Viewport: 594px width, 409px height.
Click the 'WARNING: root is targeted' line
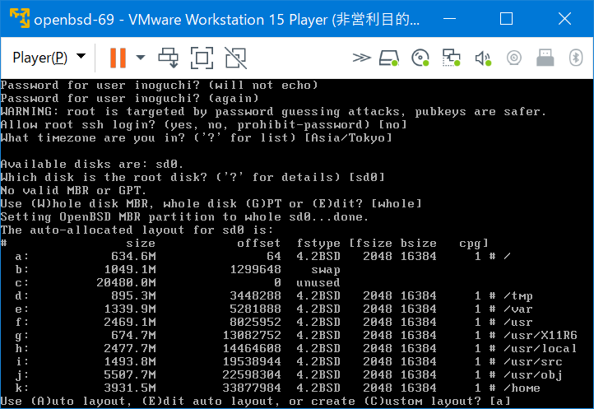[x=273, y=111]
